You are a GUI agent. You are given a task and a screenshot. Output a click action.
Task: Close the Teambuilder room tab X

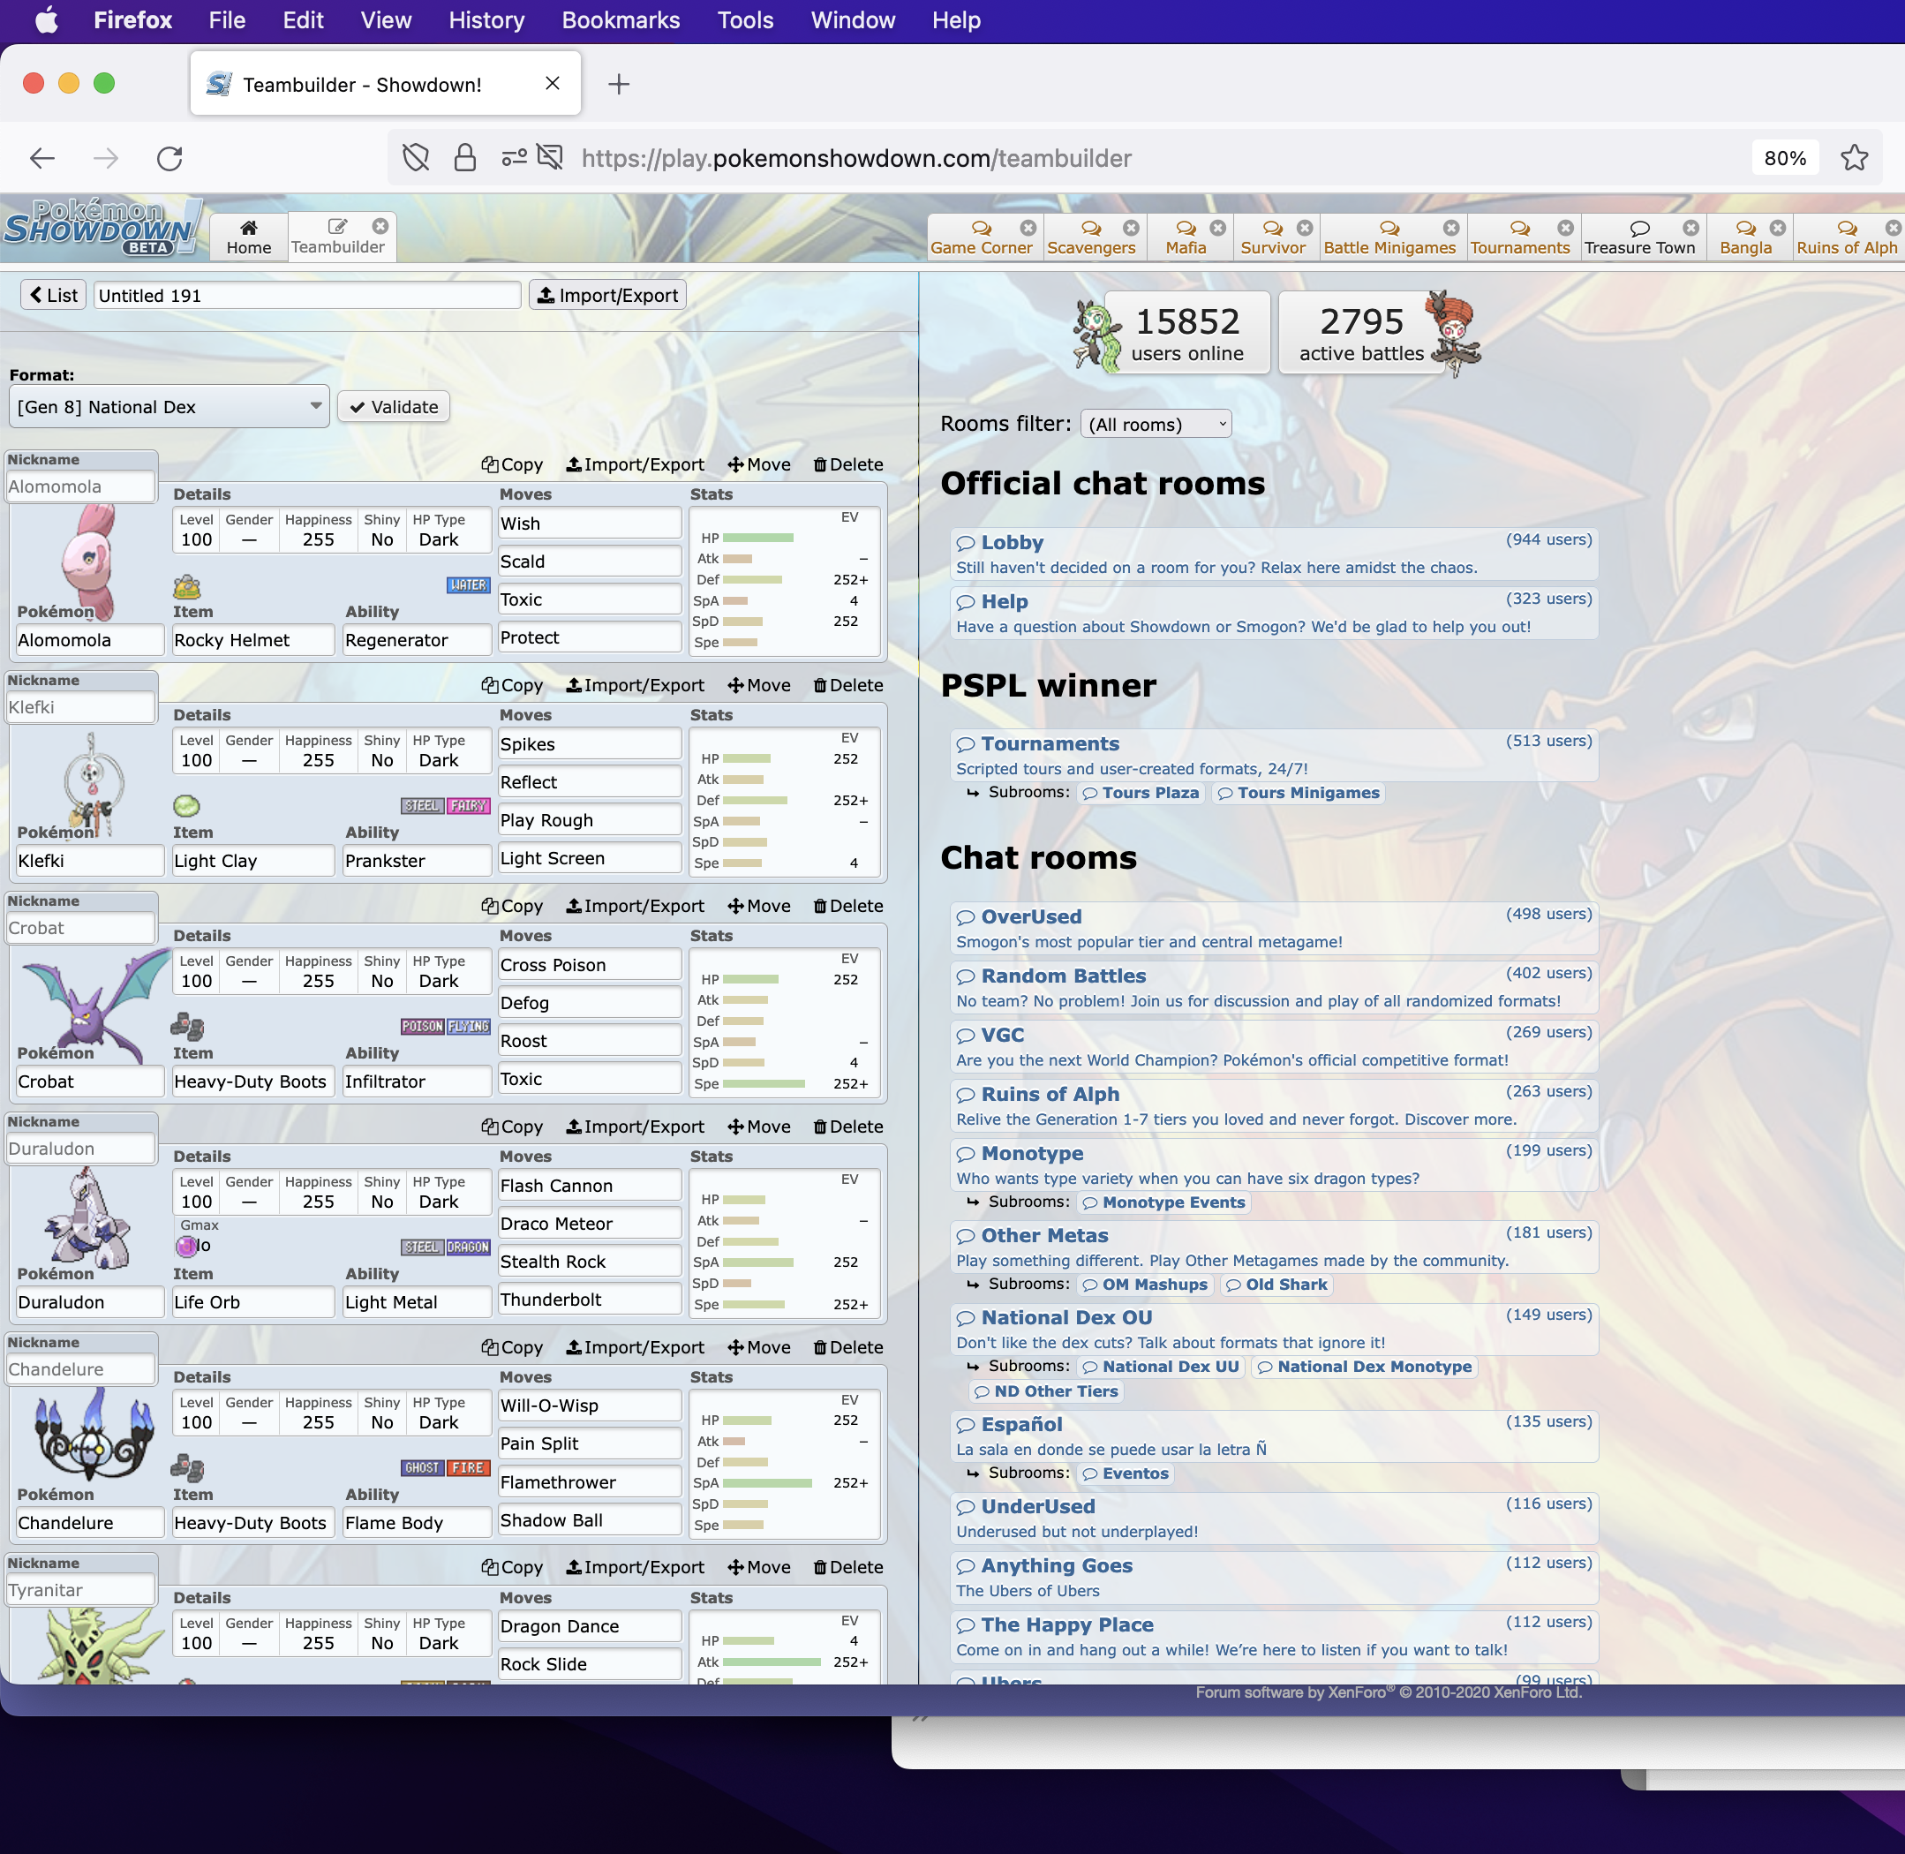(380, 226)
